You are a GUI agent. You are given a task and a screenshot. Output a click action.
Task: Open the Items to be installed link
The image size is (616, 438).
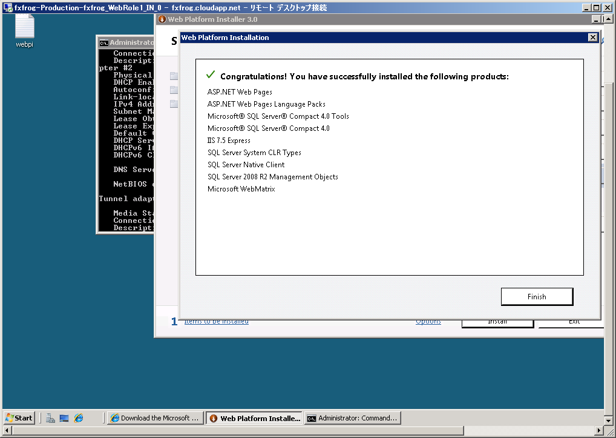[216, 321]
